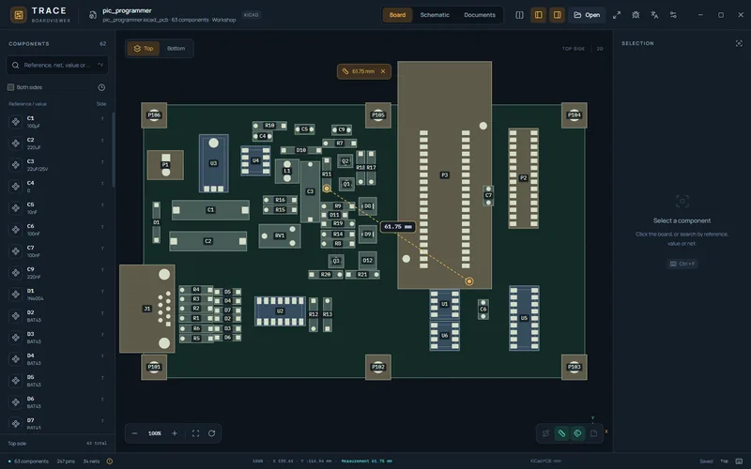The width and height of the screenshot is (751, 469).
Task: Select D4 BAT43 in component list
Action: (57, 359)
